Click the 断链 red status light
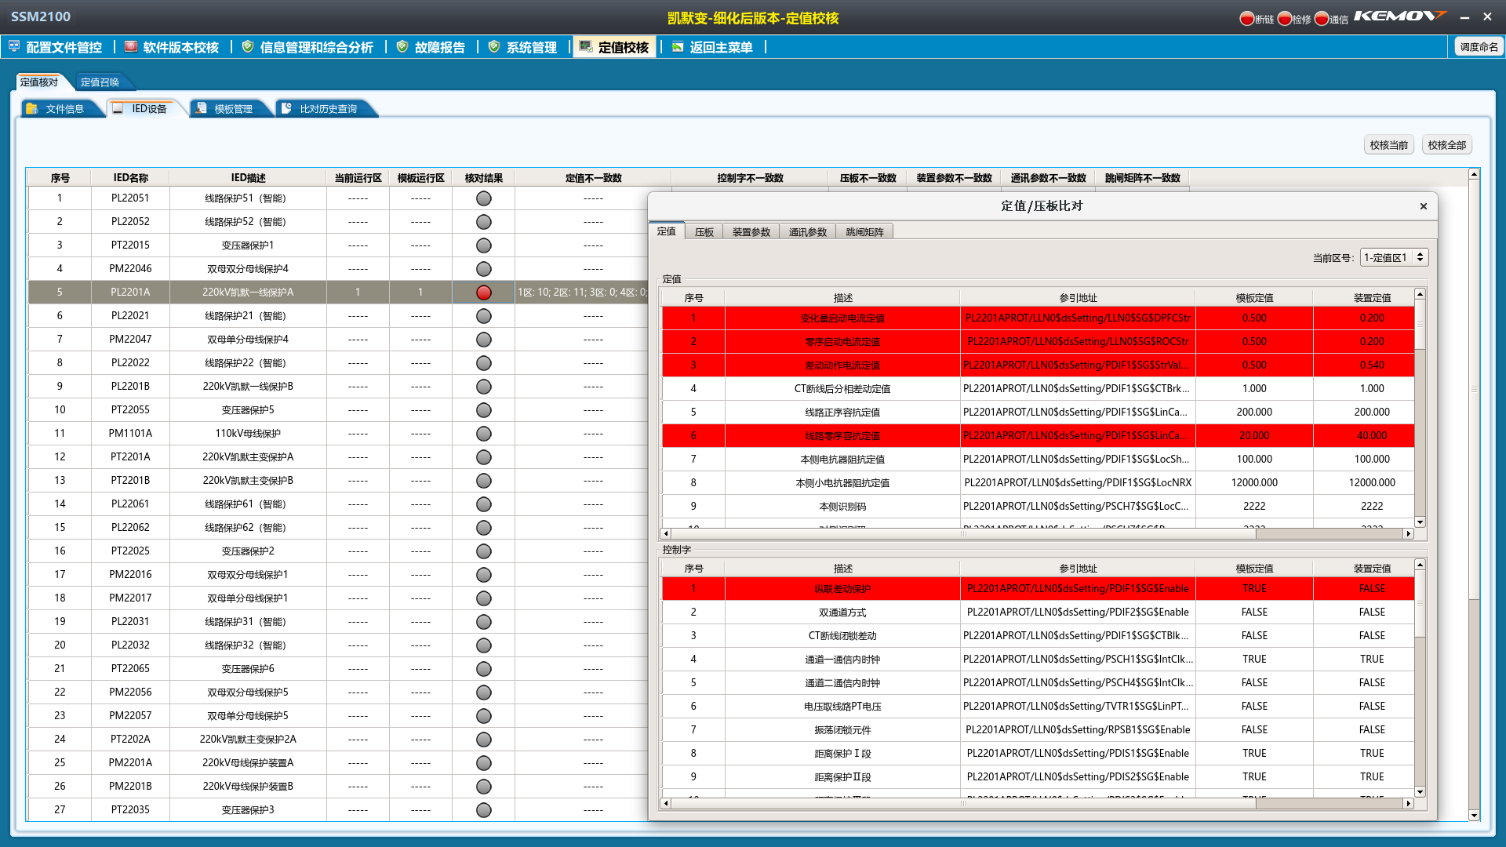 coord(1247,19)
